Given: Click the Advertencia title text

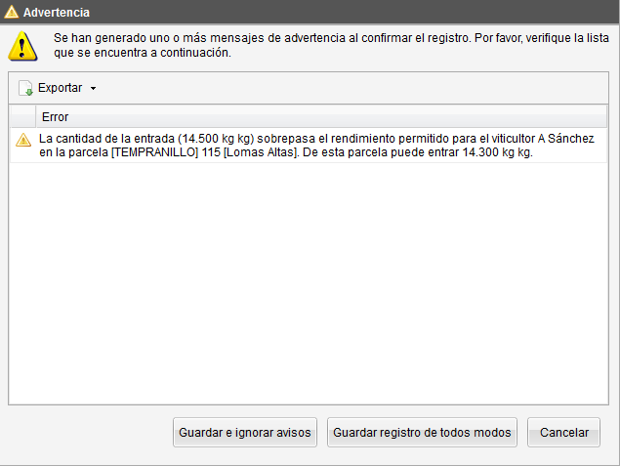Looking at the screenshot, I should pos(57,13).
